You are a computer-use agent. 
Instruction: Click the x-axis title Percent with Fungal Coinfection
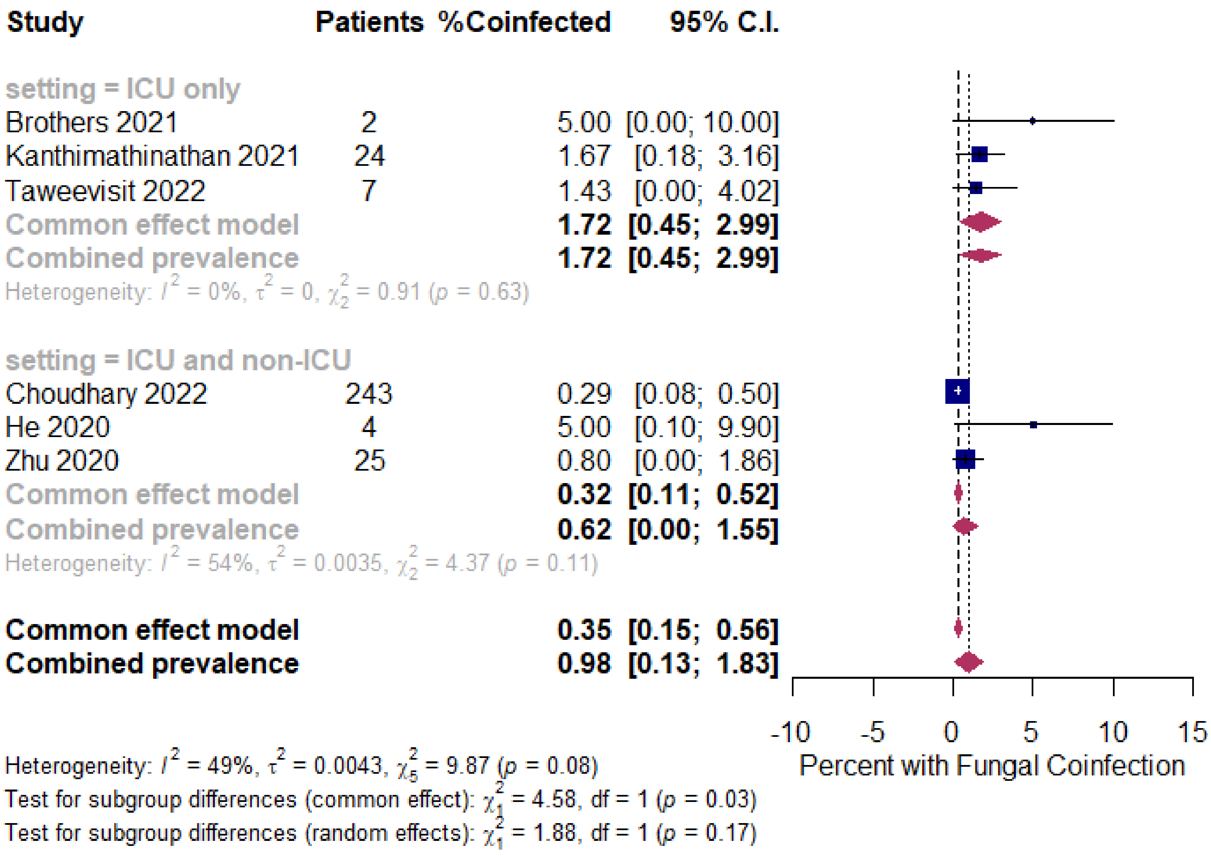992,765
